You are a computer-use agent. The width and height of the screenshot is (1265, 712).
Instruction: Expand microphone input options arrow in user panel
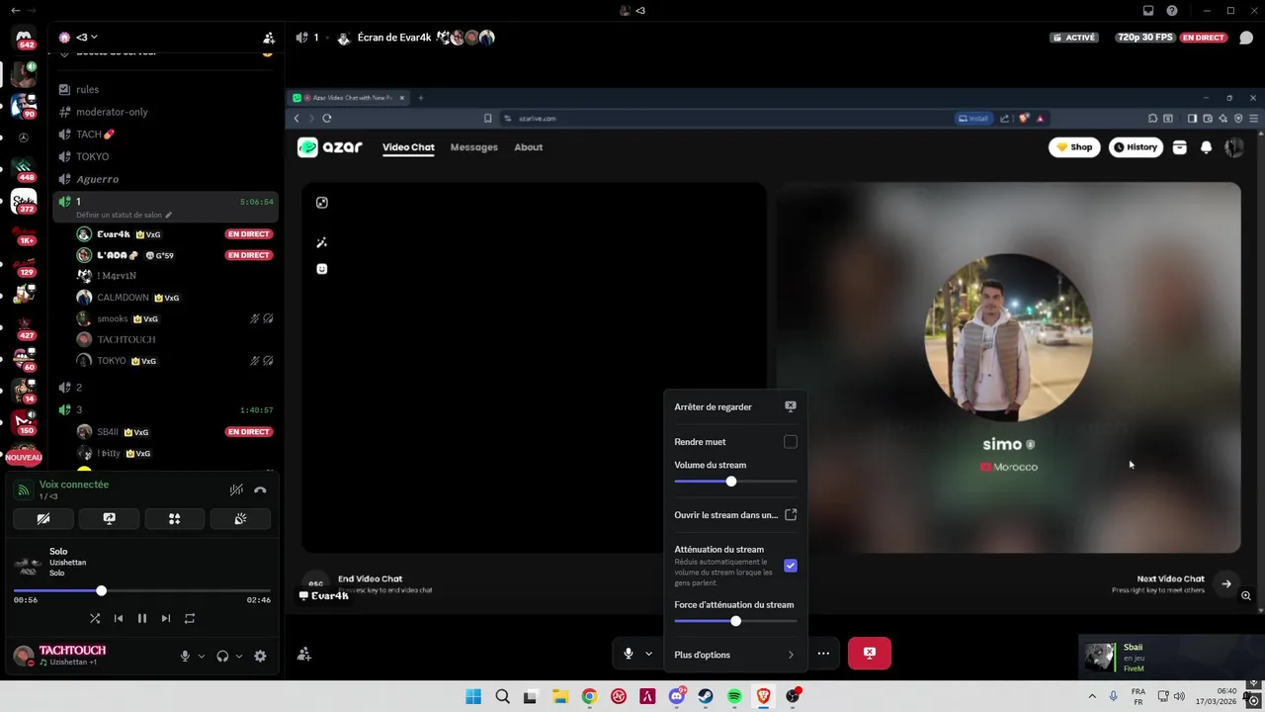pos(202,656)
